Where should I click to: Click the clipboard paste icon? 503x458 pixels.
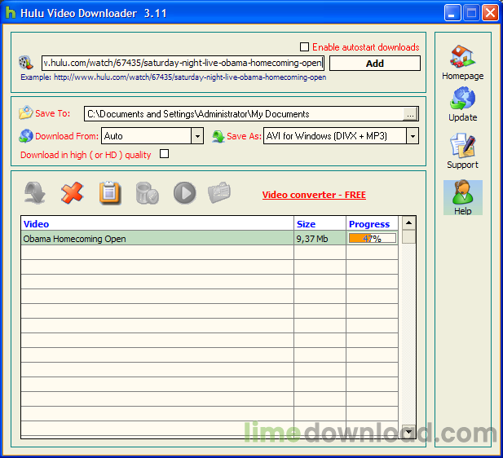(x=110, y=193)
